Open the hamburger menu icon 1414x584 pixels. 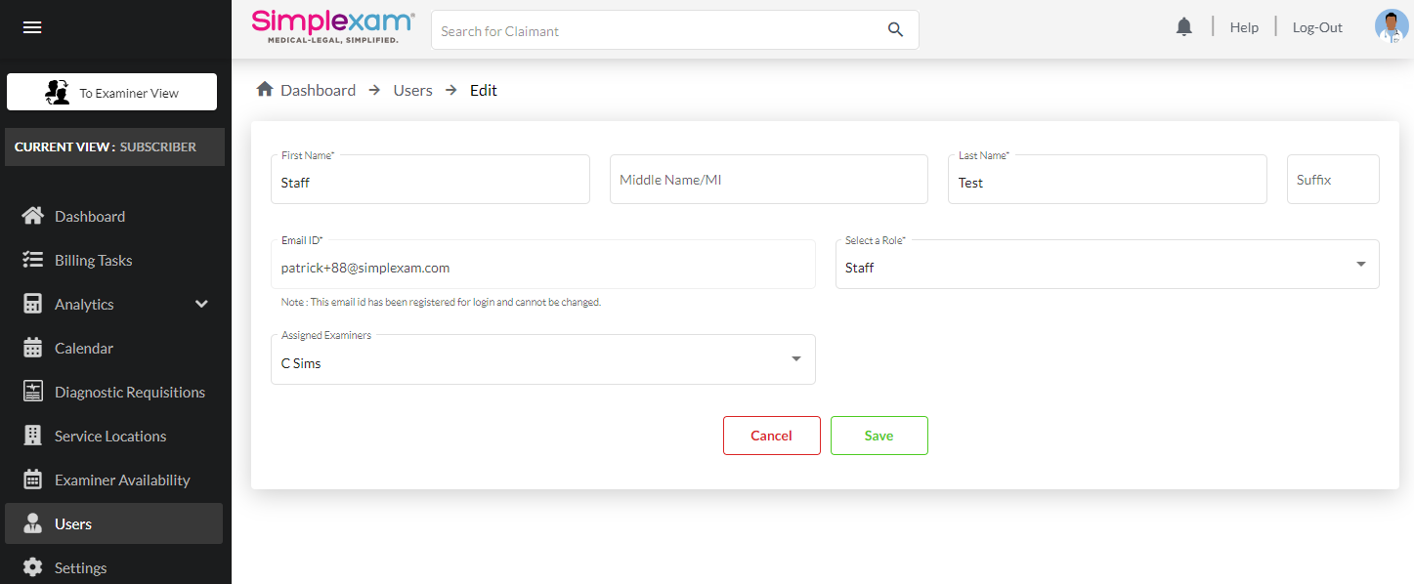click(32, 27)
